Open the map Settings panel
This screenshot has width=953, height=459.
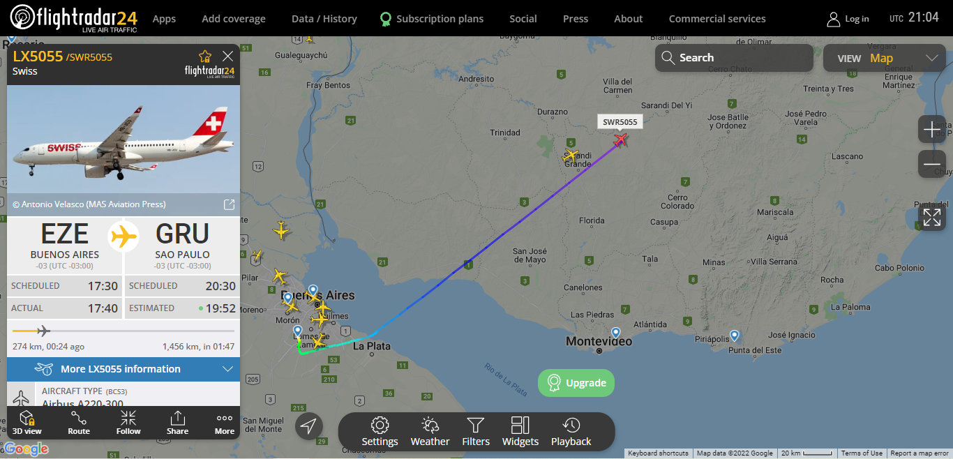(x=380, y=431)
